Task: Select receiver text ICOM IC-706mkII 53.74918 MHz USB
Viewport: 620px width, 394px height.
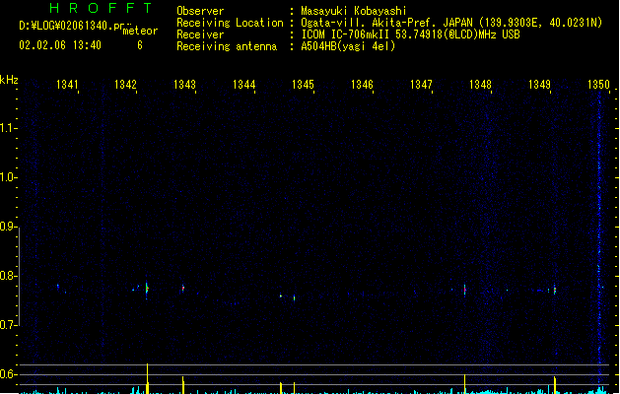Action: click(x=410, y=34)
